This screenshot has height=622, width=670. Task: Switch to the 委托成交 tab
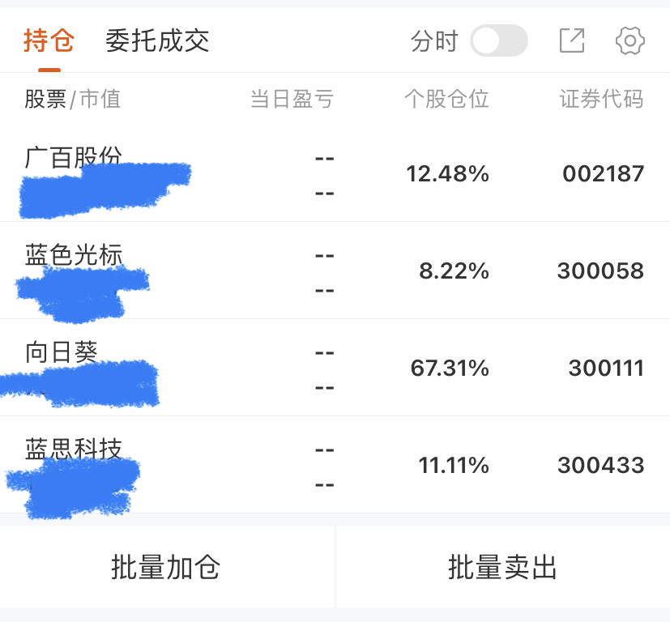(x=157, y=40)
